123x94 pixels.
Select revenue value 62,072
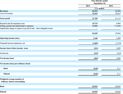pyautogui.click(x=95, y=11)
